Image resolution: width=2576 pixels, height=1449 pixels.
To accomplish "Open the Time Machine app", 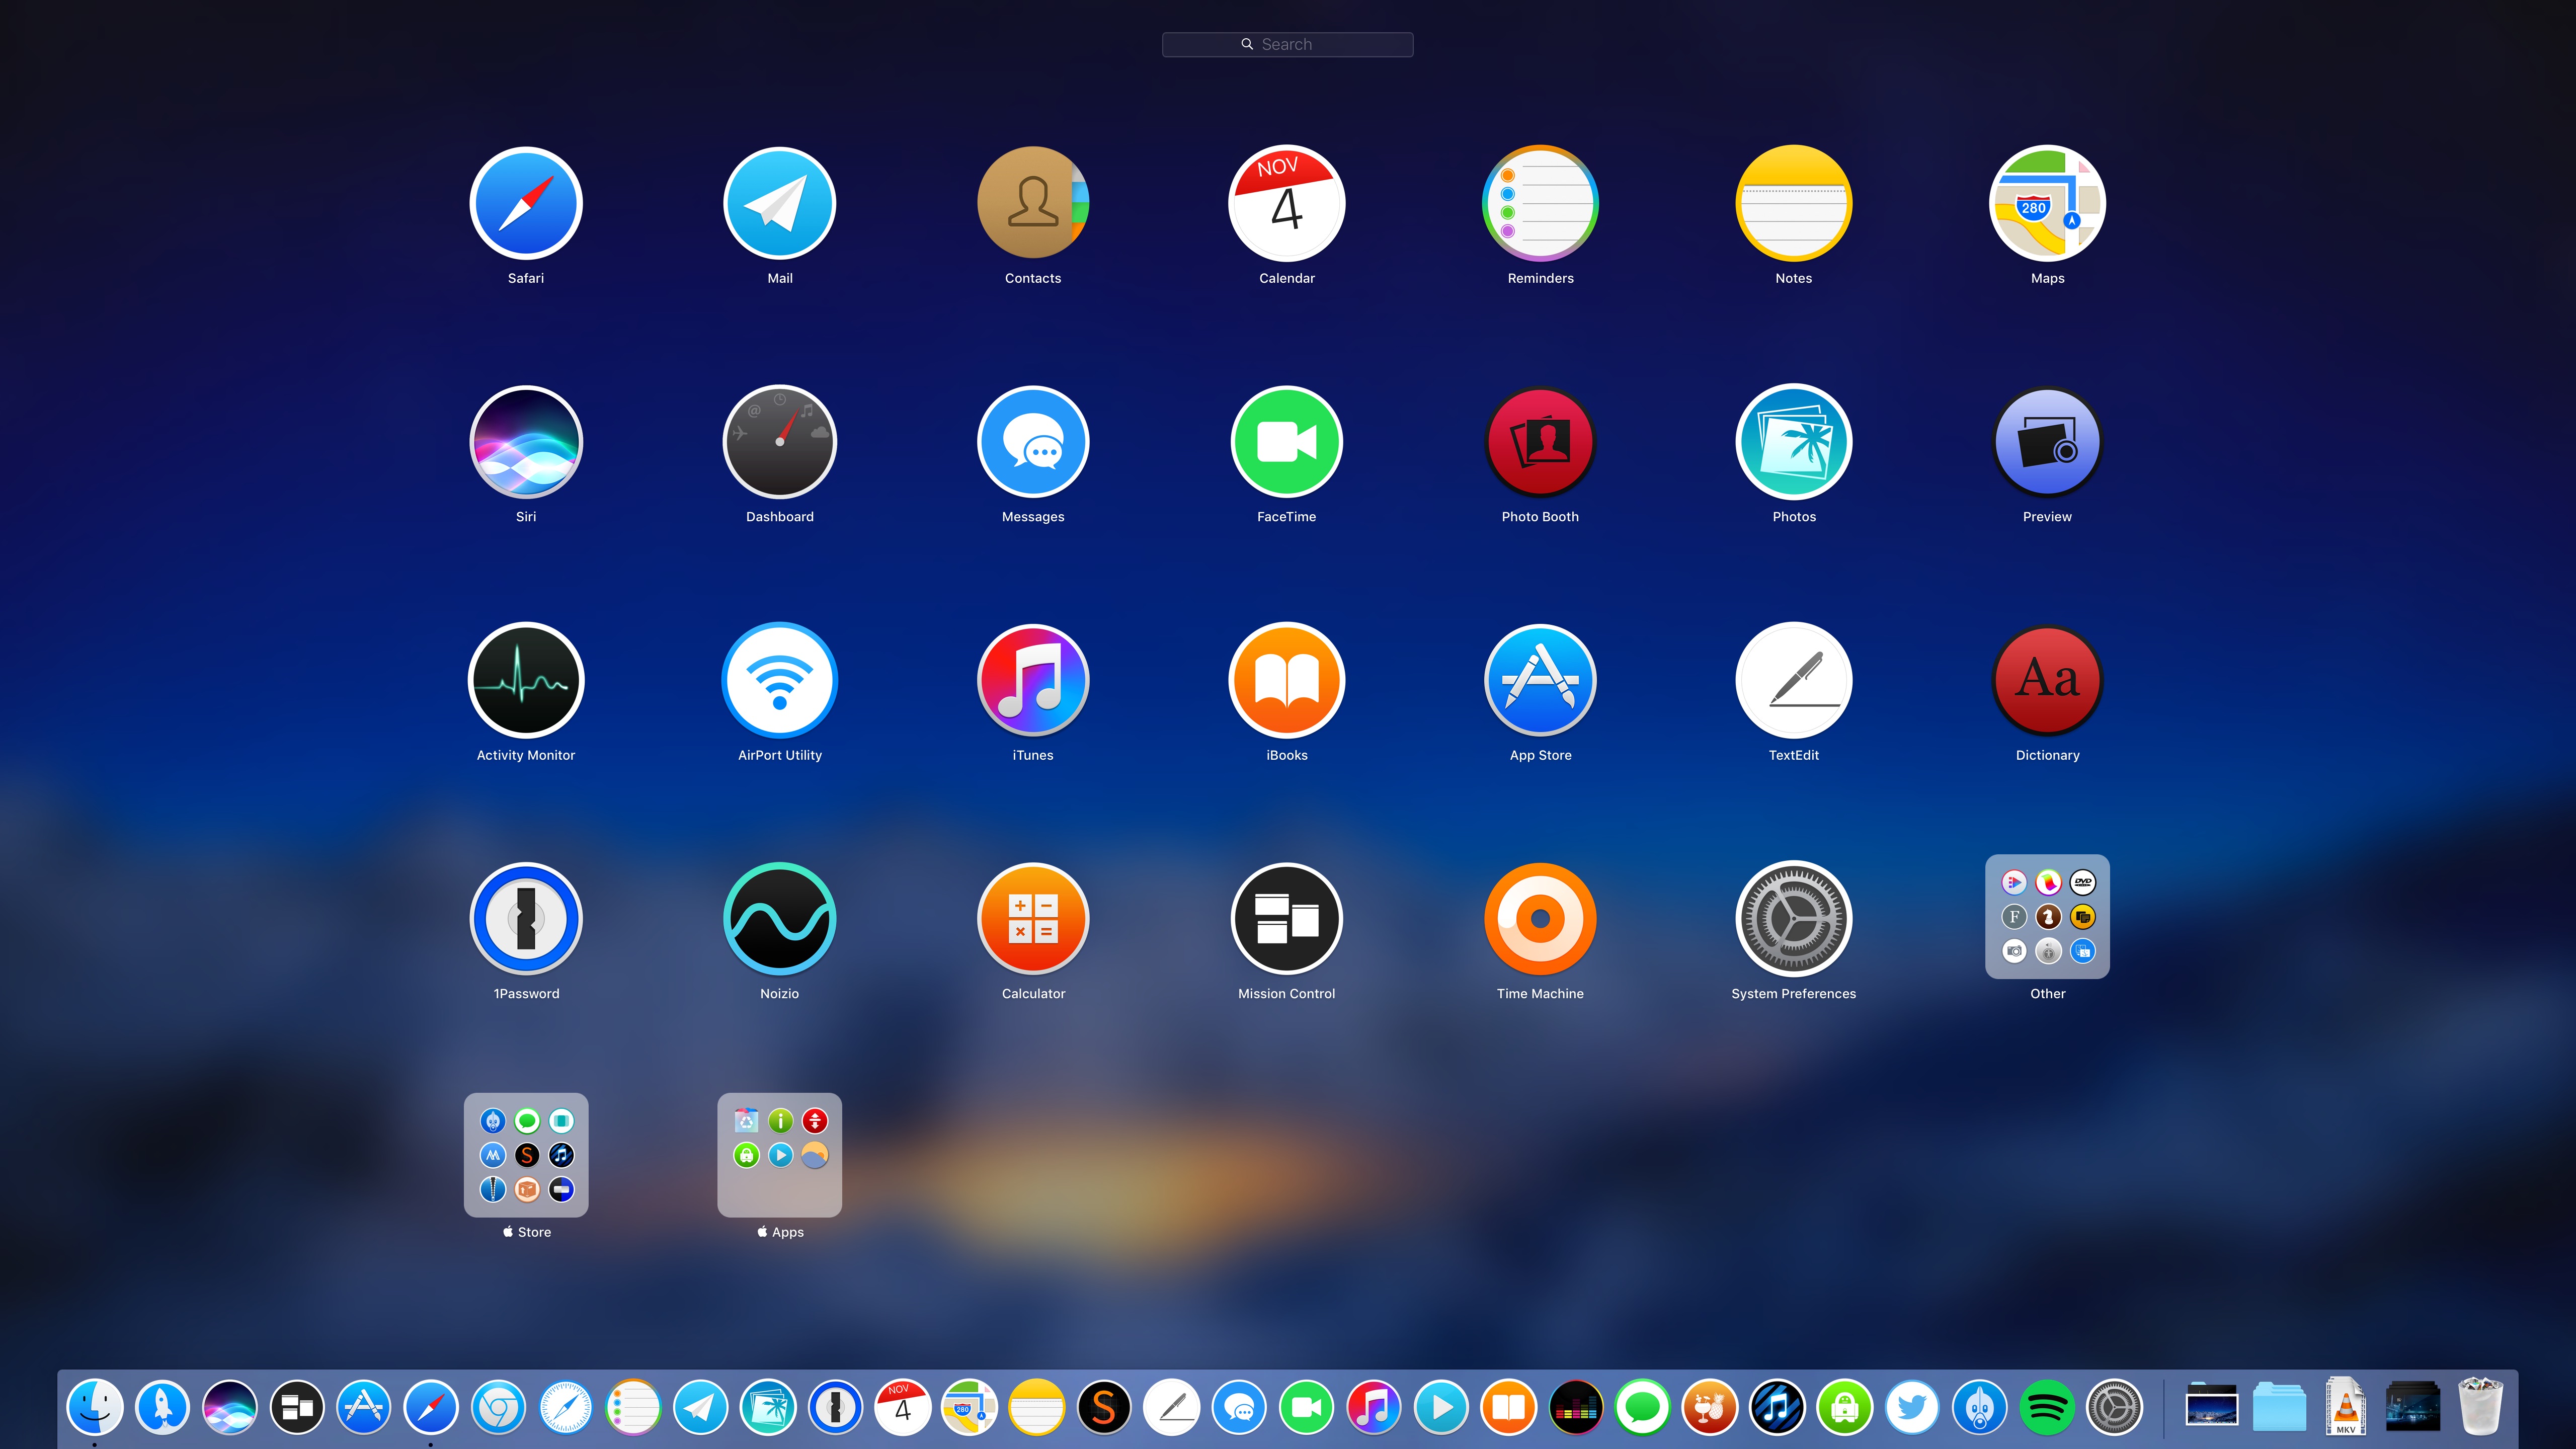I will [x=1540, y=919].
